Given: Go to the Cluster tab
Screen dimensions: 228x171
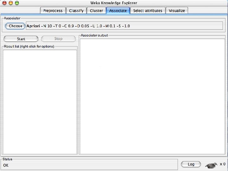Looking at the screenshot, I should click(96, 10).
